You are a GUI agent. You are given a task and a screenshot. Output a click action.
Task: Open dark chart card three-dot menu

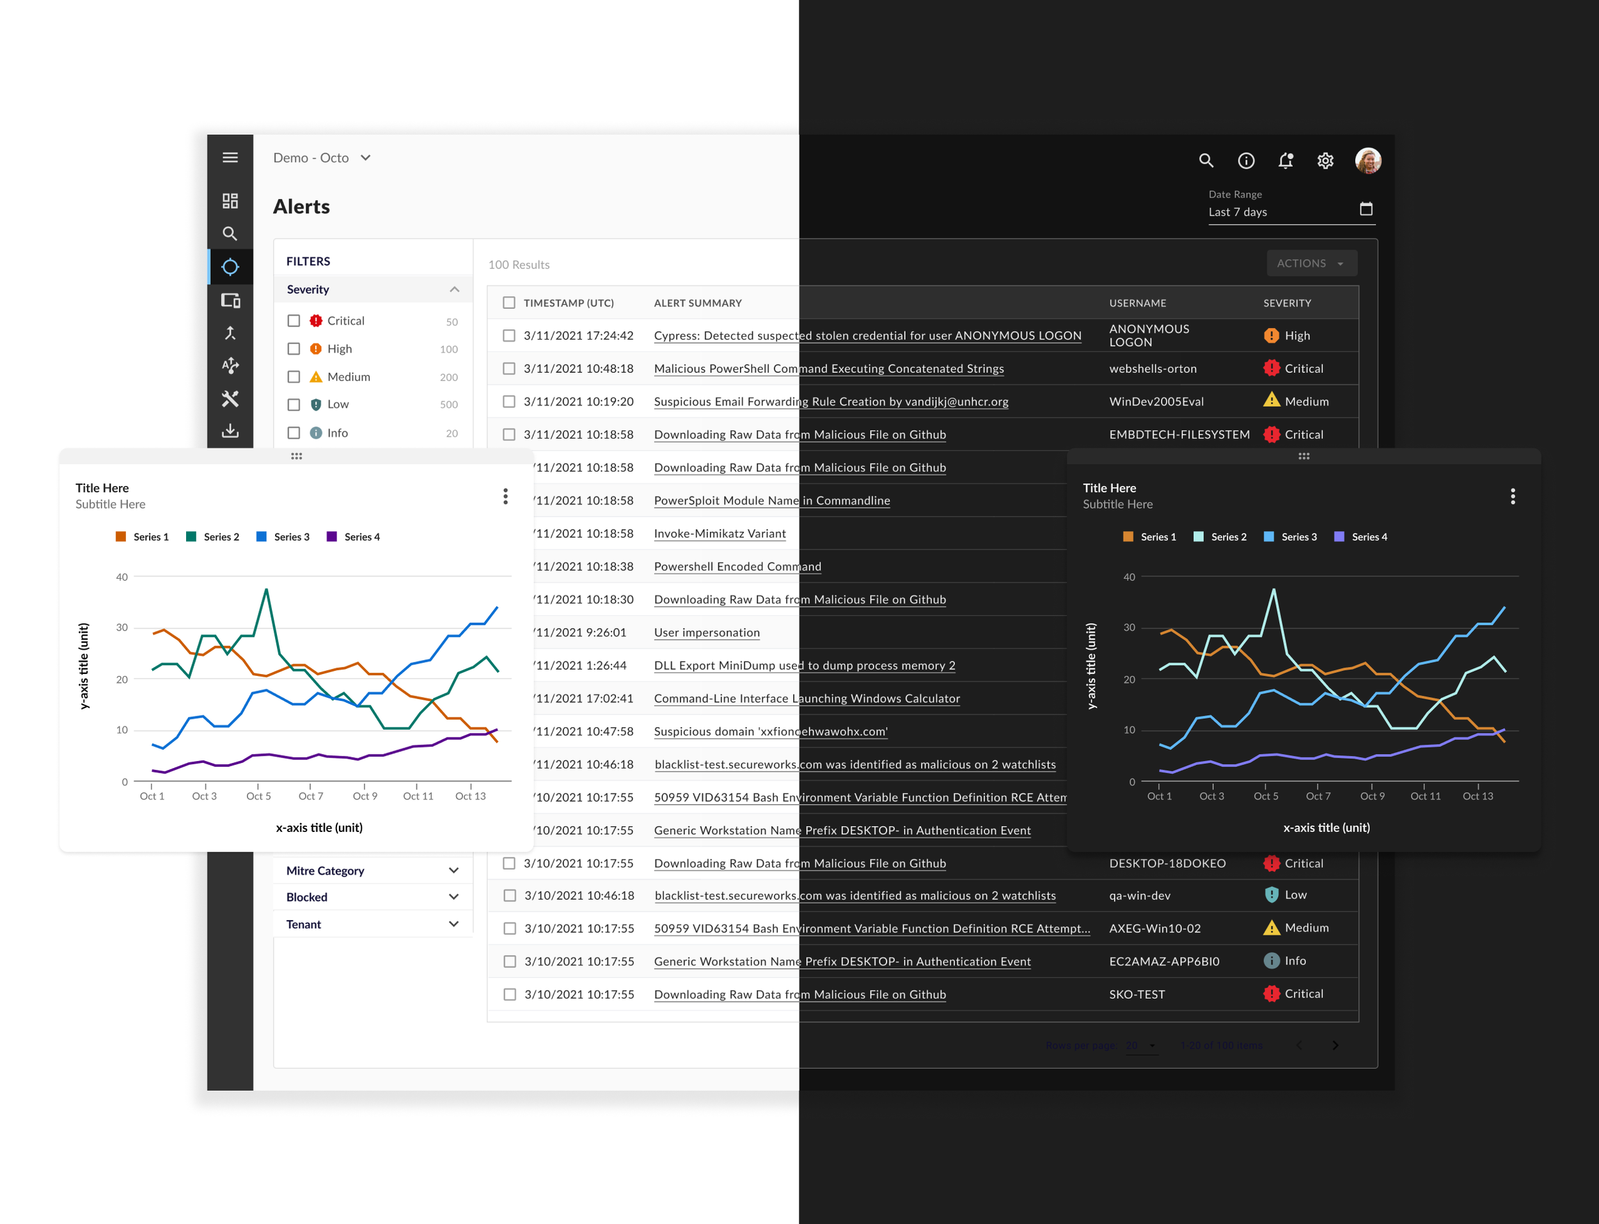pyautogui.click(x=1512, y=496)
